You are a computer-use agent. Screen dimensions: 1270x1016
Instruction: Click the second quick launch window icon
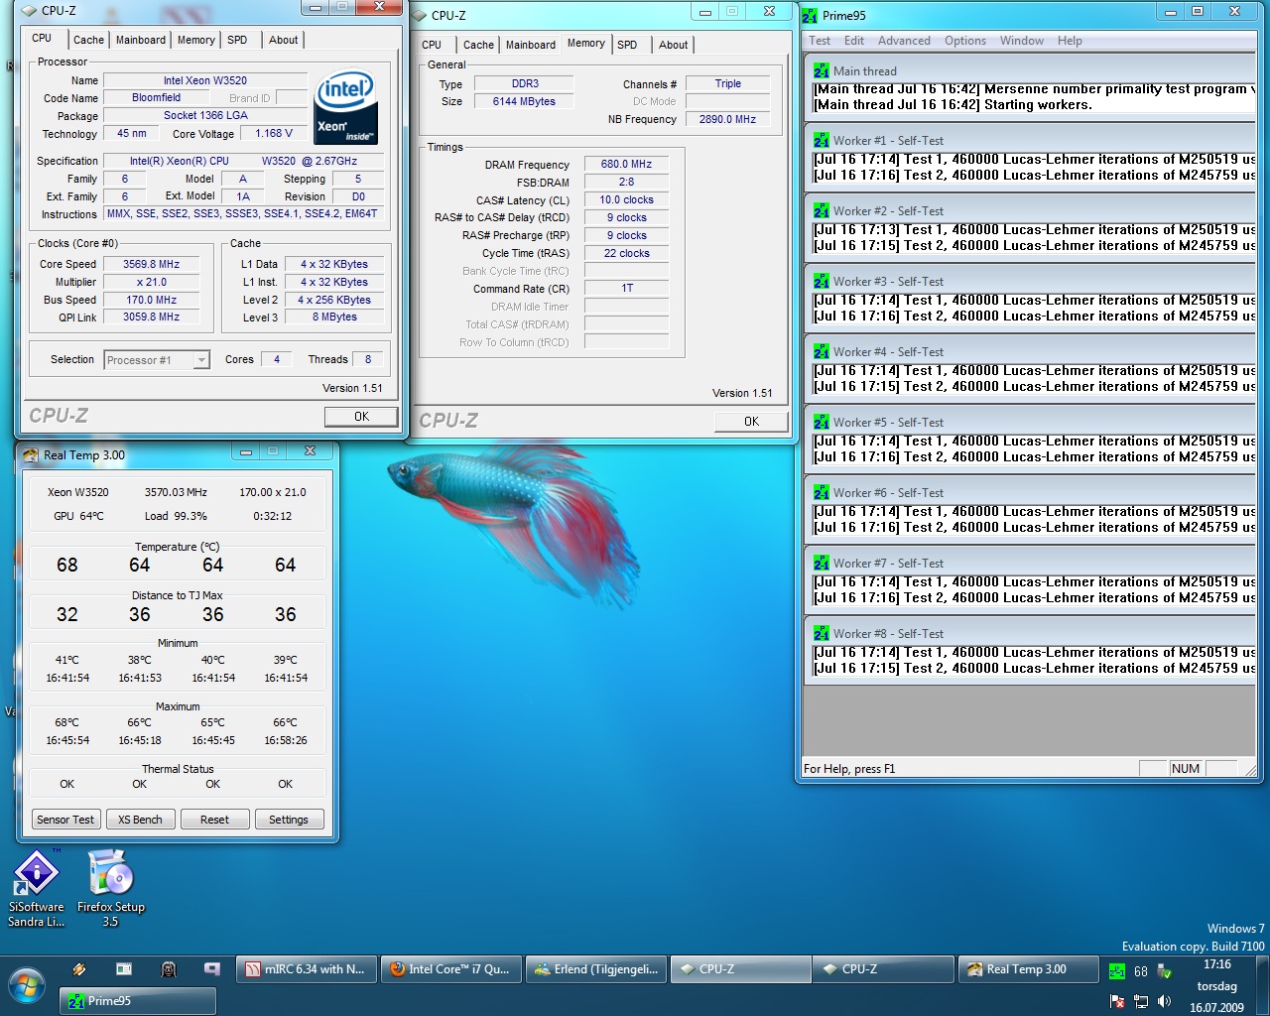click(x=124, y=969)
